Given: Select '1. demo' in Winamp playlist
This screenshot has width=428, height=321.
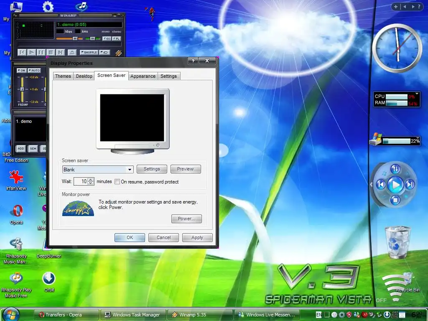Looking at the screenshot, I should pos(24,121).
